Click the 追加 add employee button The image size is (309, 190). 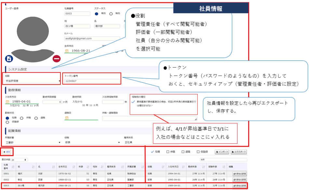(x=7, y=152)
